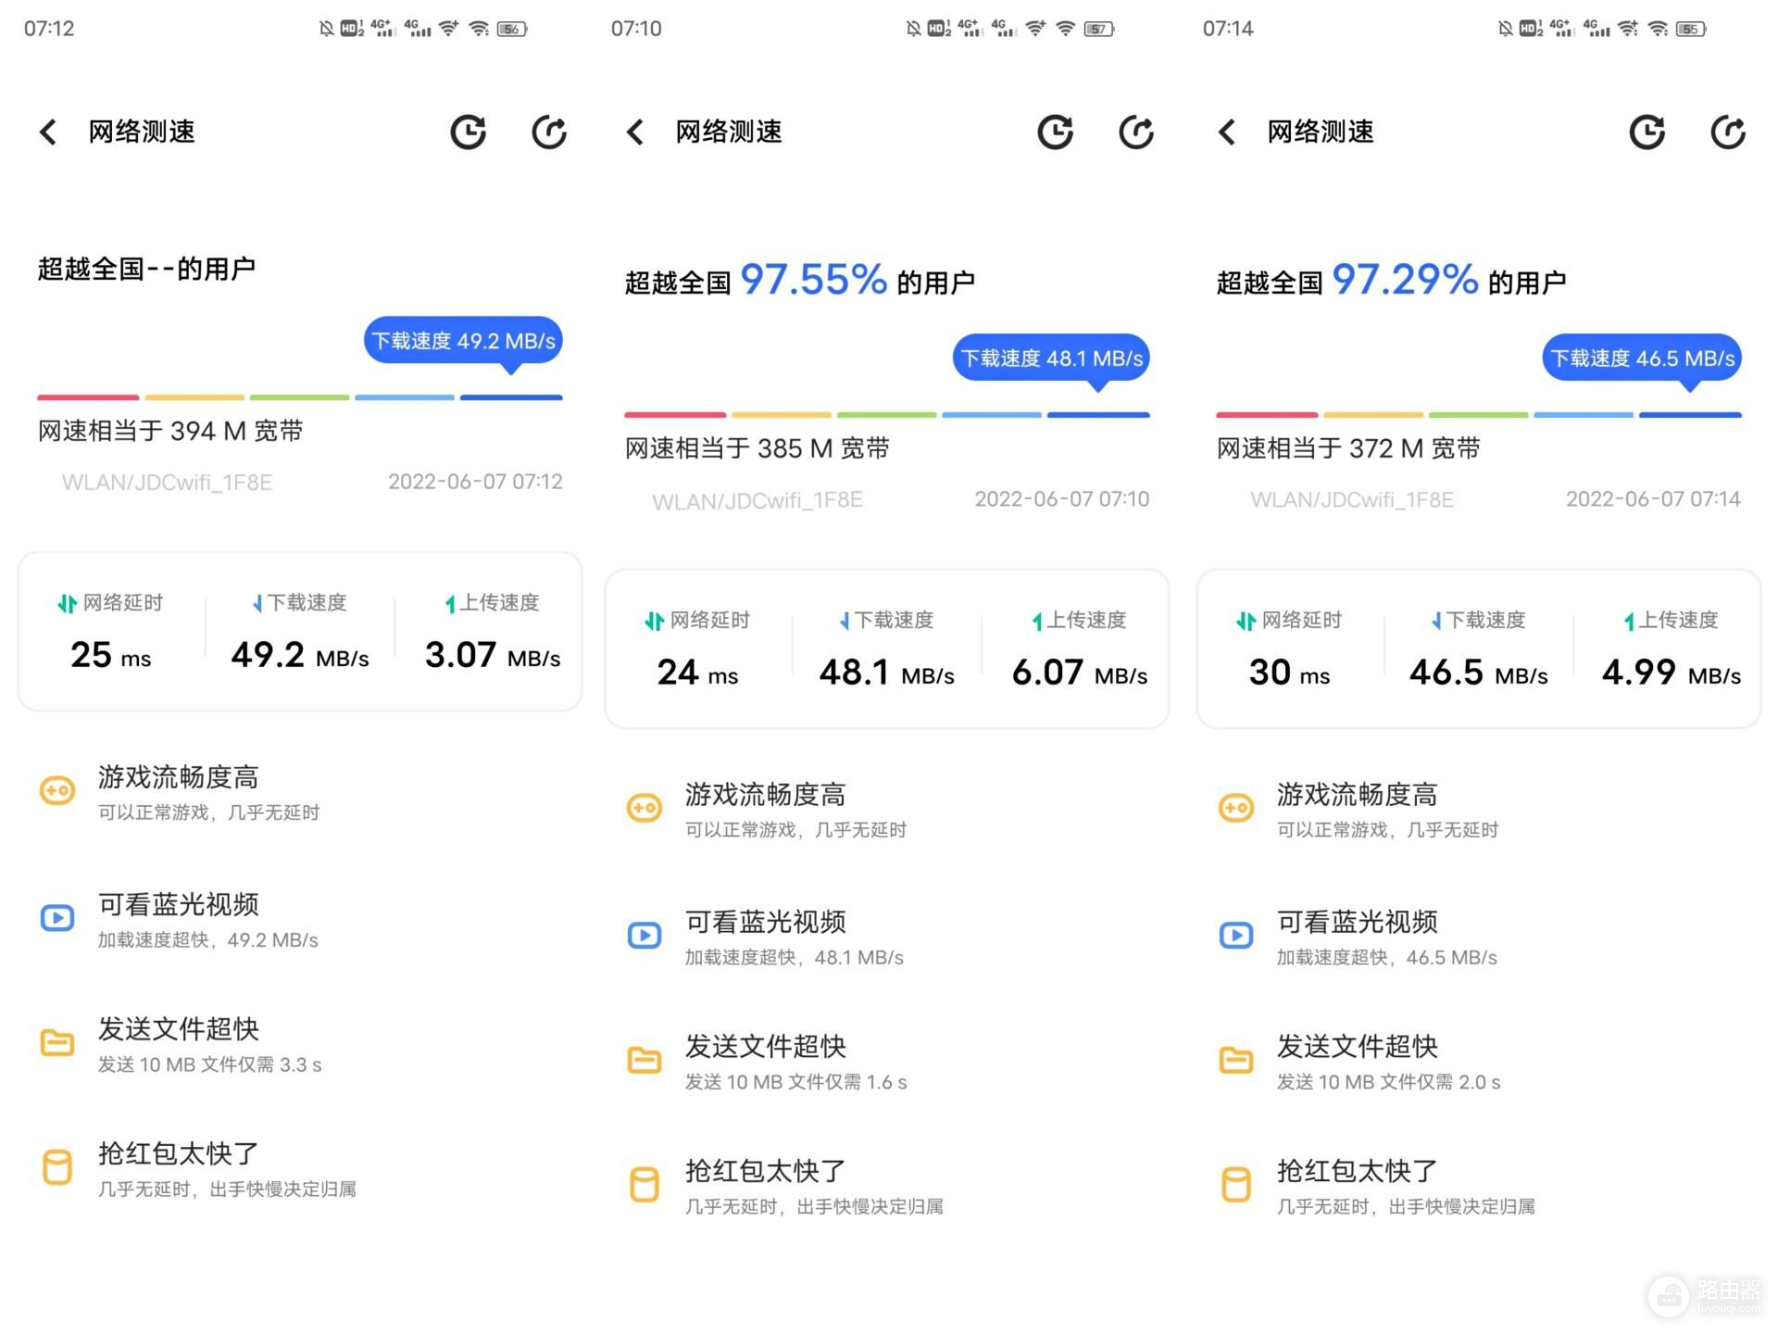Tap red packet icon in 07:12 screen
Viewport: 1778px width, 1334px height.
[57, 1167]
